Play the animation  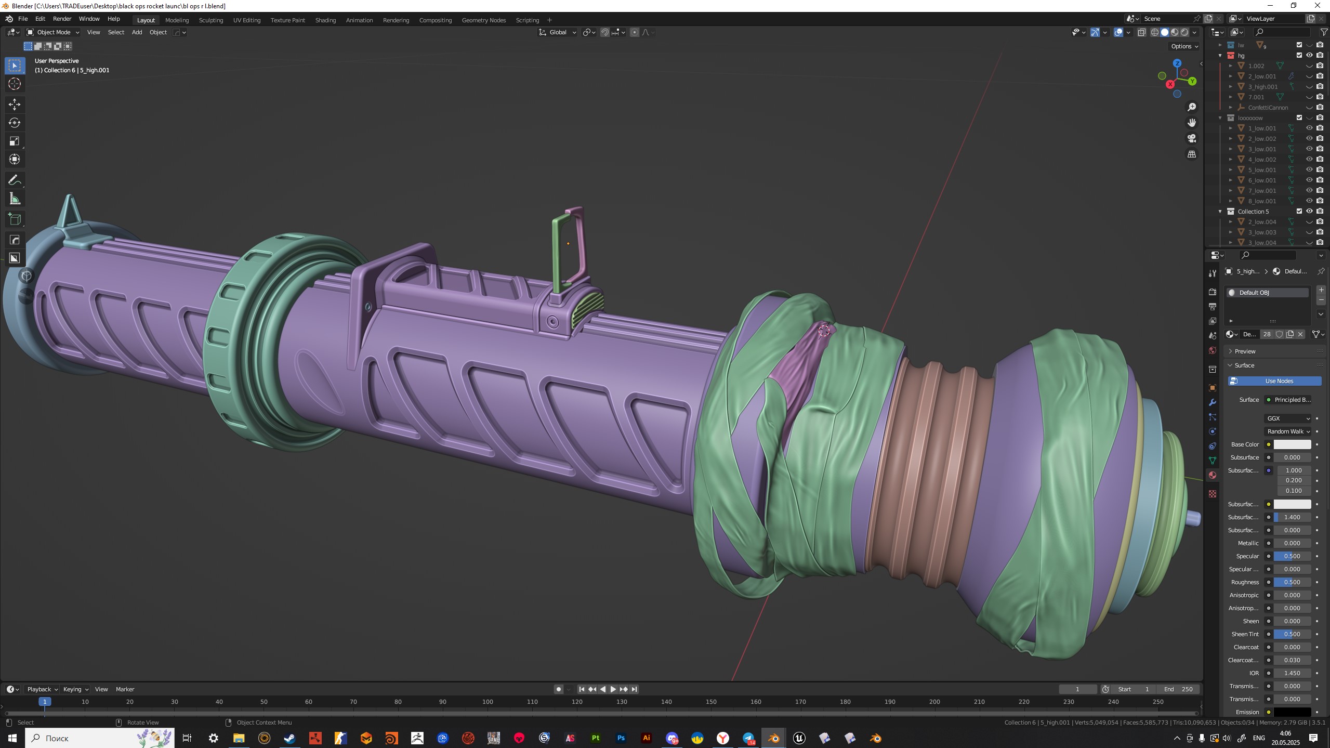pyautogui.click(x=613, y=689)
